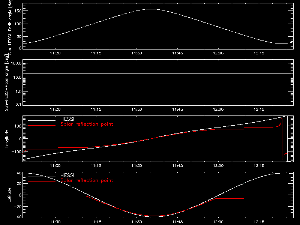300x225 pixels.
Task: Click the 'Sun-HESSI-Earth angle' axis title
Action: pos(10,27)
